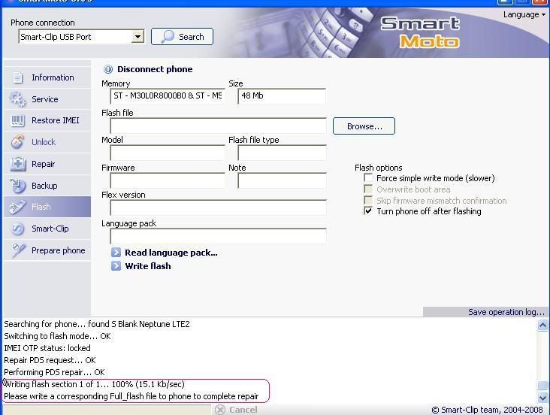Click the log scrollbar down arrow
Image resolution: width=550 pixels, height=415 pixels.
point(542,398)
